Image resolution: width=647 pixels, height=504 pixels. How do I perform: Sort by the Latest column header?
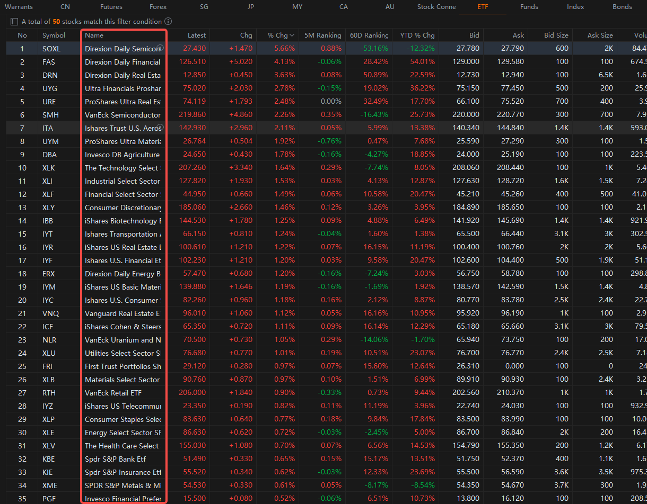(x=197, y=35)
